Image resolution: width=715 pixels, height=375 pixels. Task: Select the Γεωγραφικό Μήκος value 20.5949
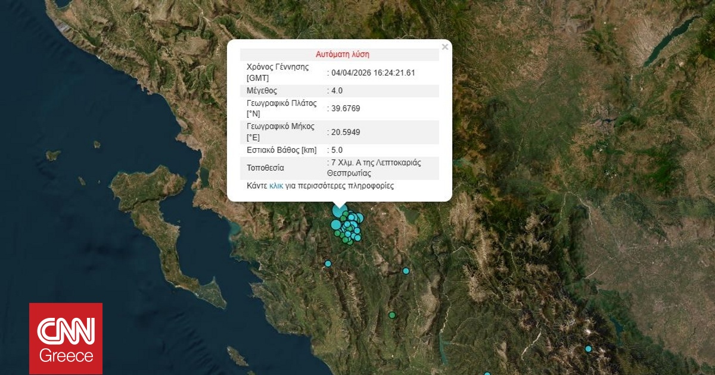(346, 132)
